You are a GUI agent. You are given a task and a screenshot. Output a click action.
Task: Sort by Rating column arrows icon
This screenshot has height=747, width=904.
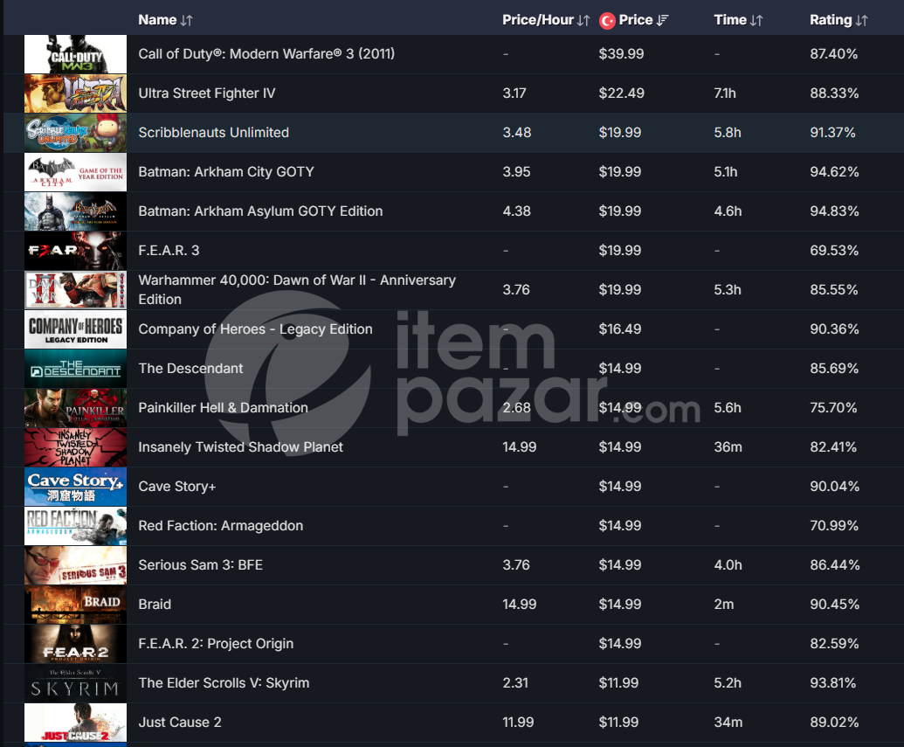click(861, 20)
